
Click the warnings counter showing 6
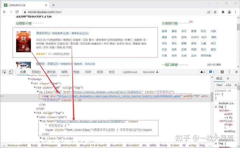(x=203, y=72)
